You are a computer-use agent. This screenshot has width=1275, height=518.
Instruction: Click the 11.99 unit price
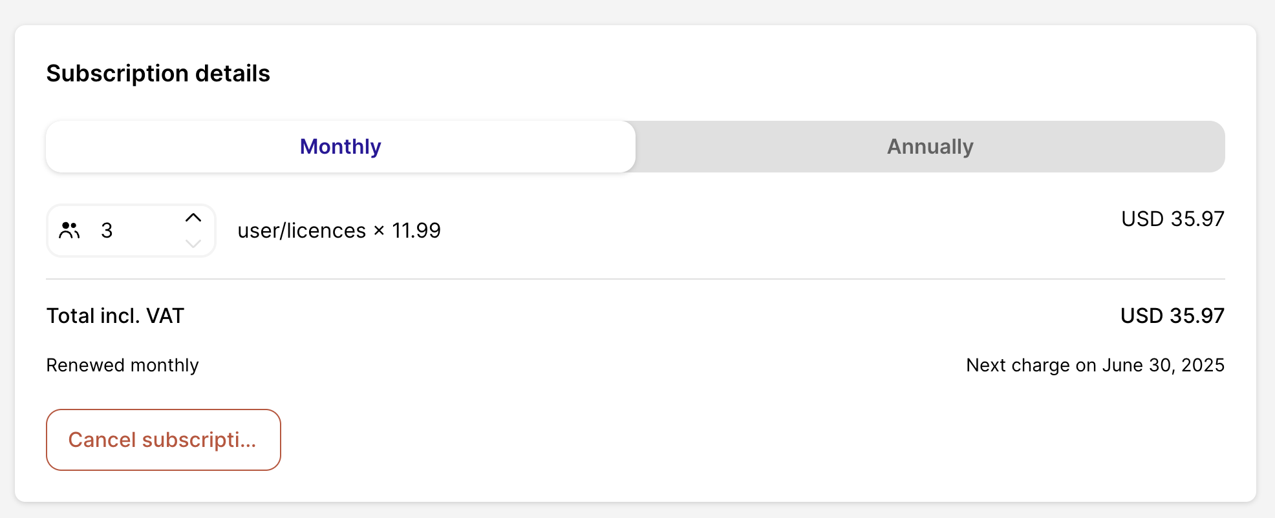416,231
